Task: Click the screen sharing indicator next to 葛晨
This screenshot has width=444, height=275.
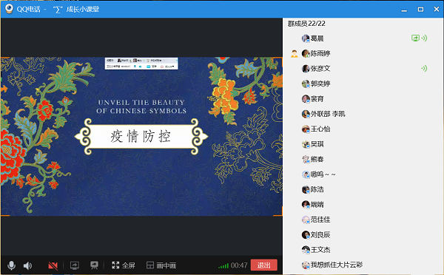Action: tap(415, 38)
